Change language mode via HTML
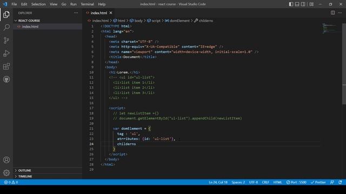Image resolution: width=346 pixels, height=194 pixels. [277, 182]
